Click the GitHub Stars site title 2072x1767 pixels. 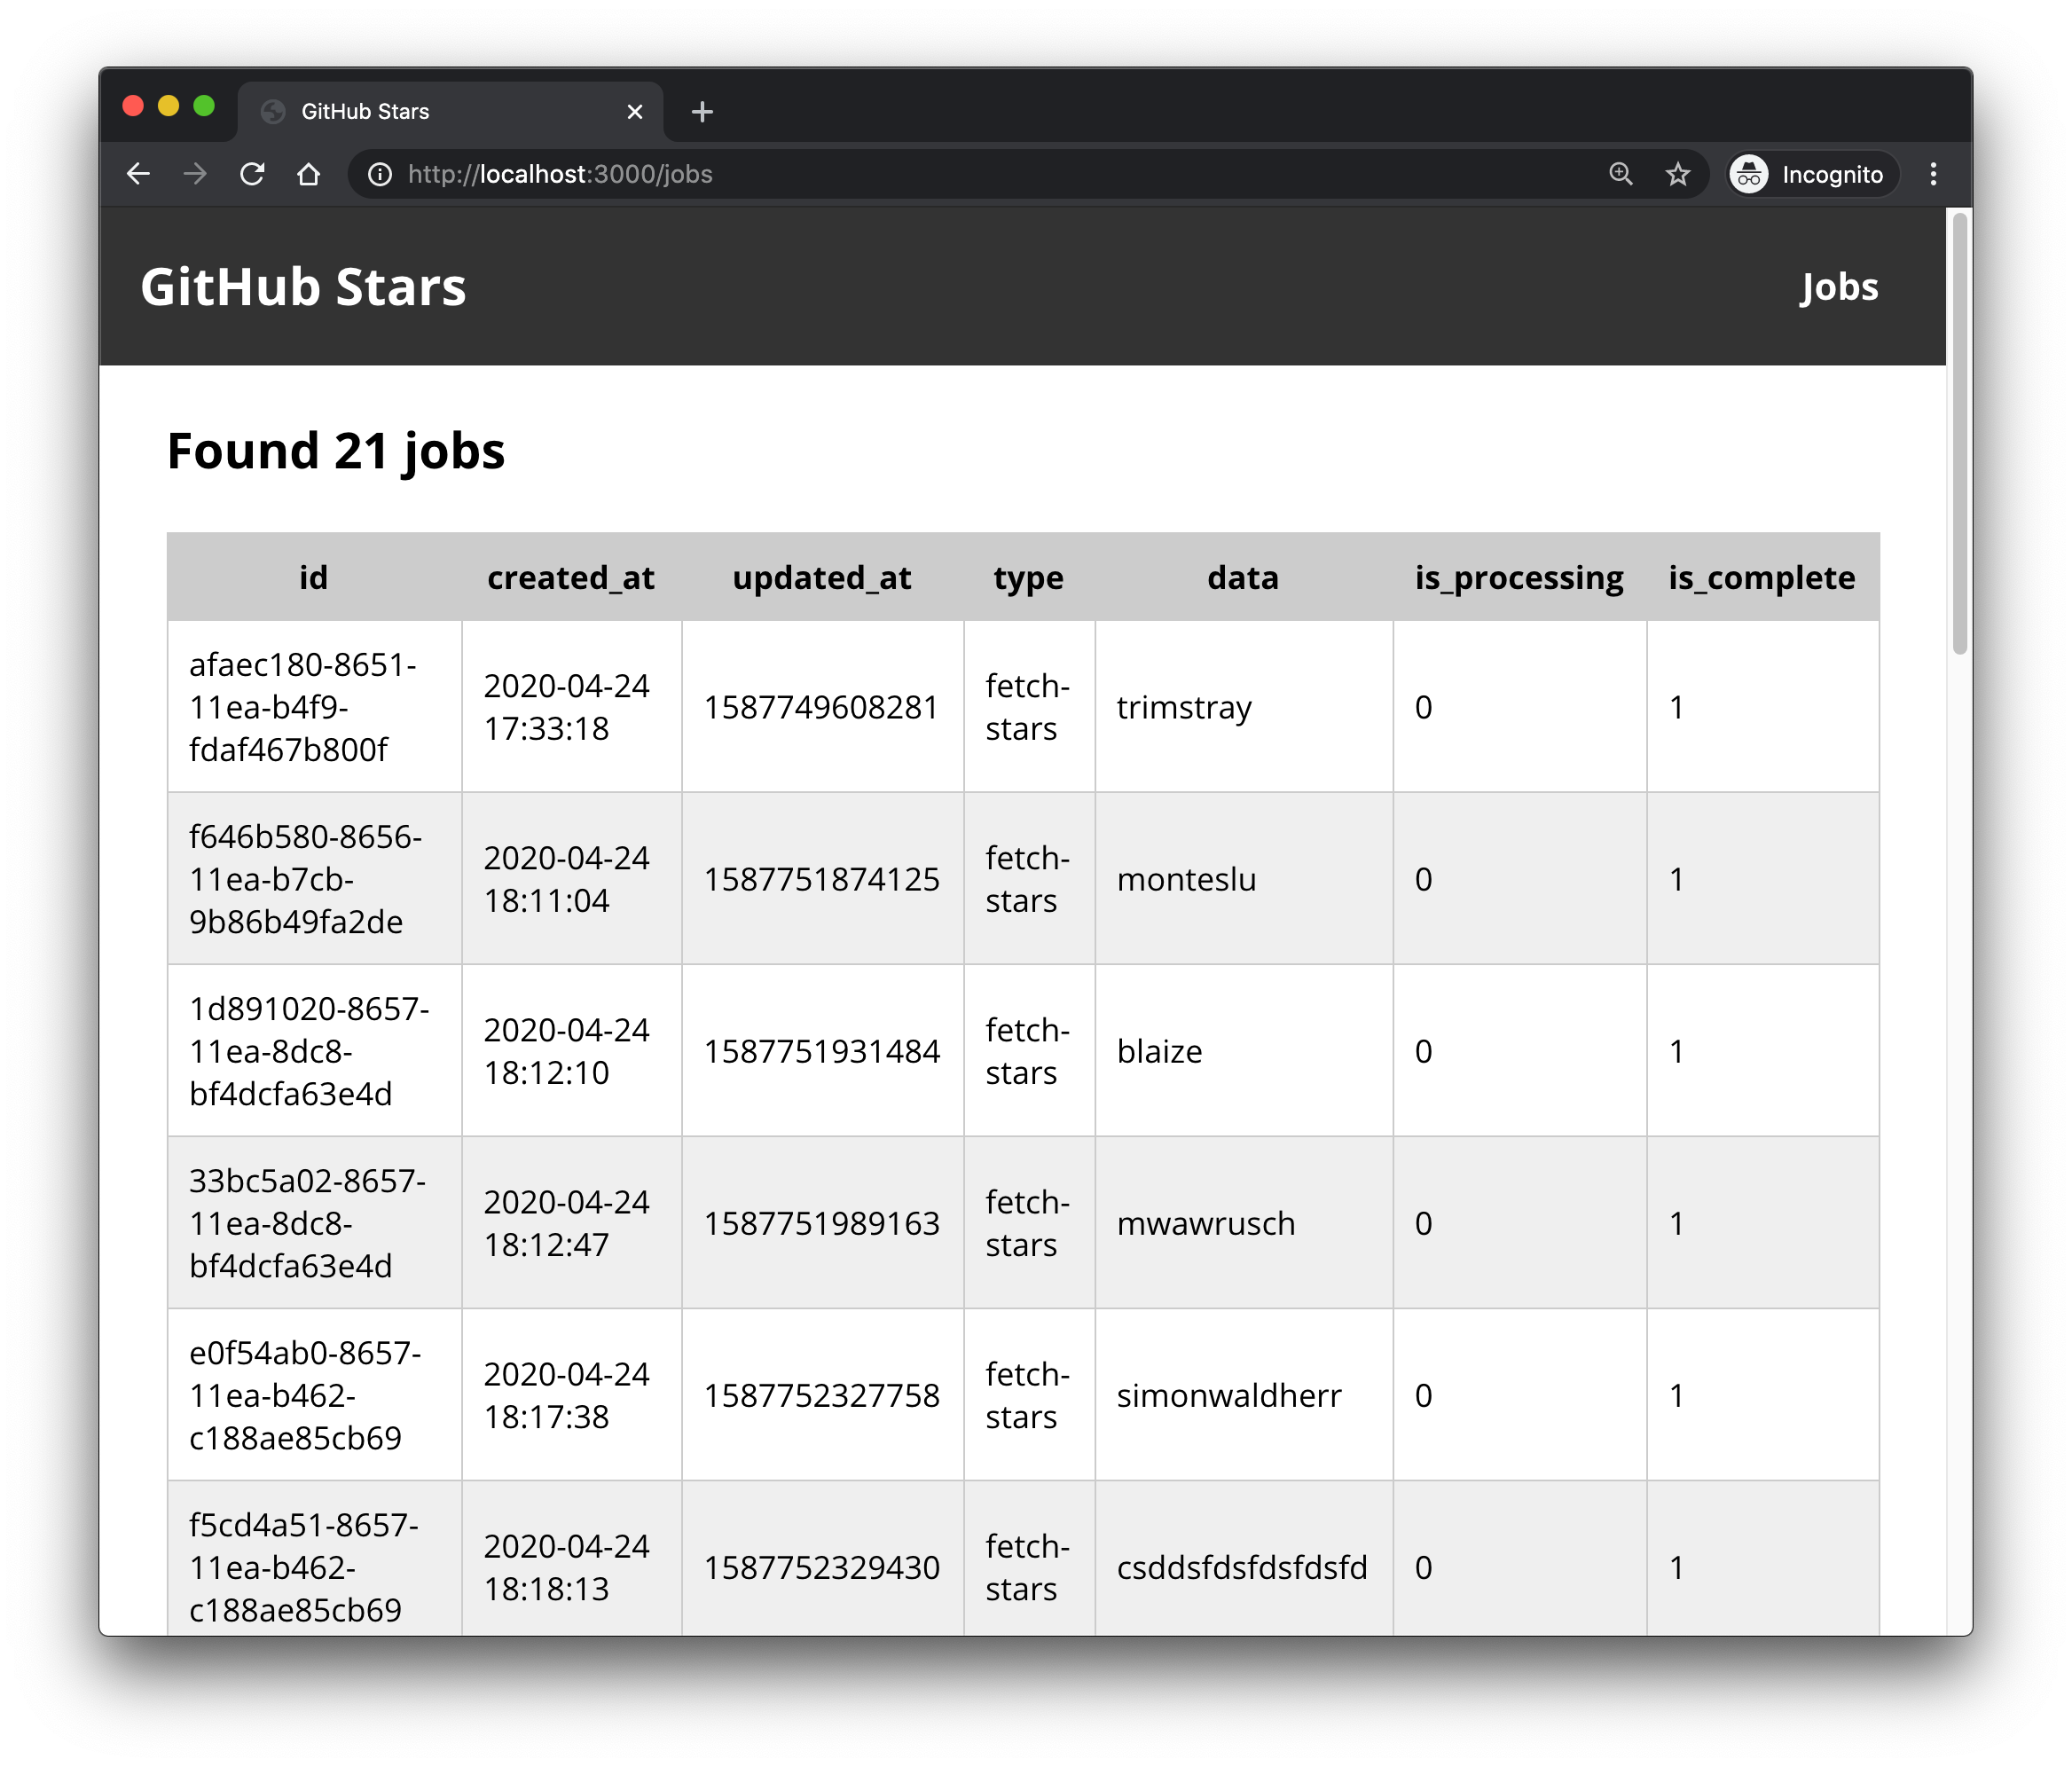tap(303, 287)
